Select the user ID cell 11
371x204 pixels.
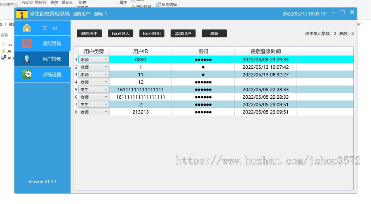[x=141, y=74]
